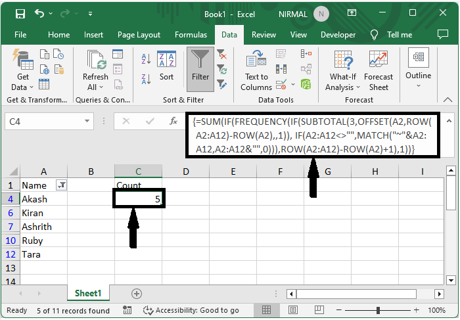Open the Data Validation icon
460x320 pixels.
tap(281, 85)
